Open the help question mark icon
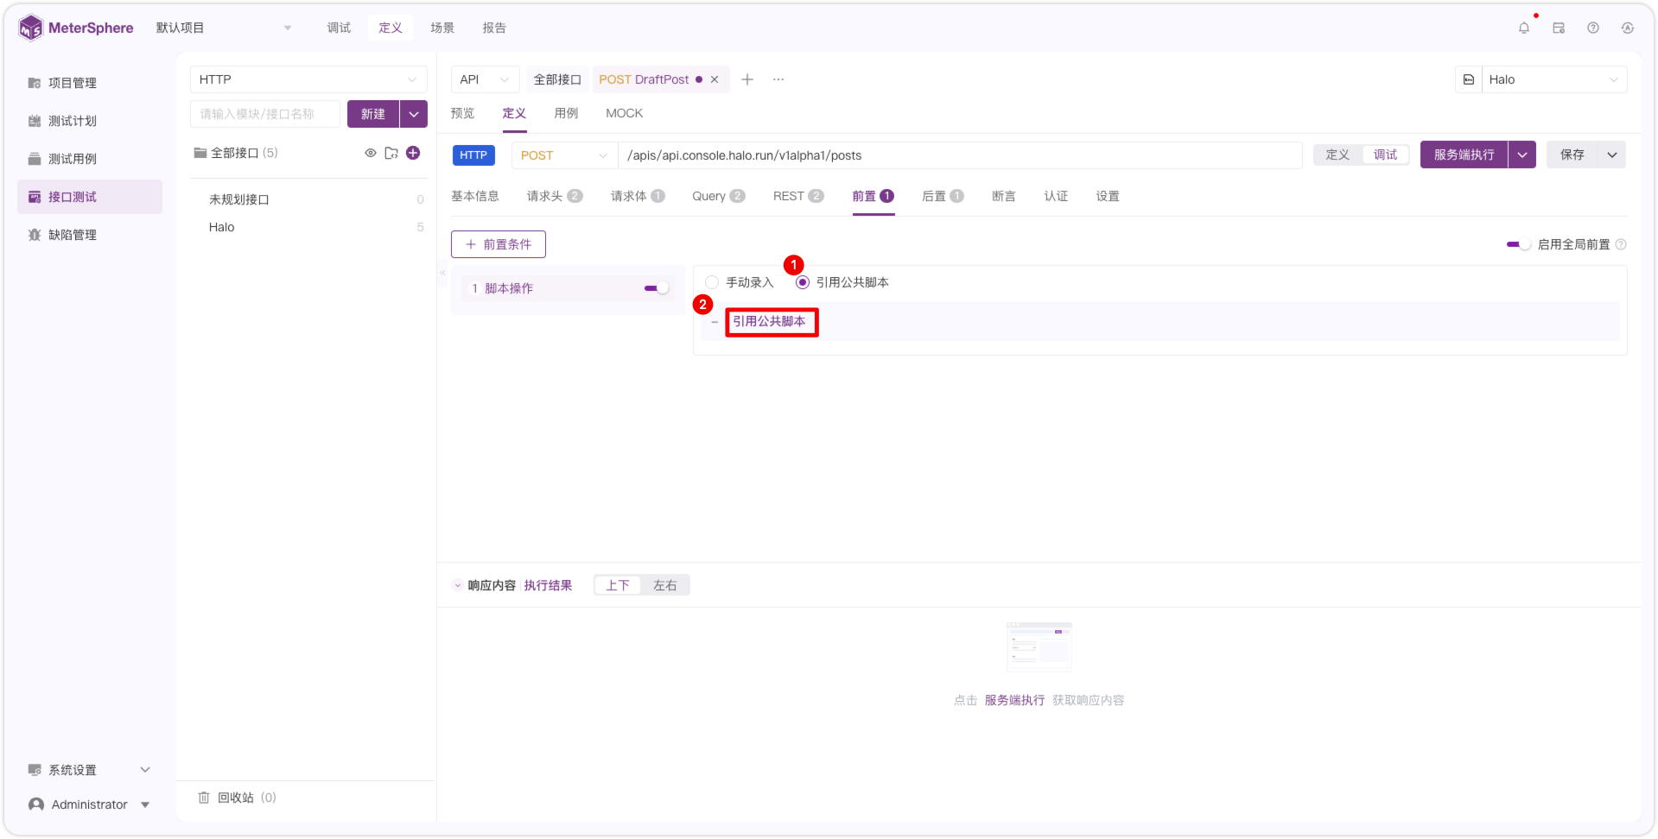The image size is (1658, 839). click(1593, 28)
